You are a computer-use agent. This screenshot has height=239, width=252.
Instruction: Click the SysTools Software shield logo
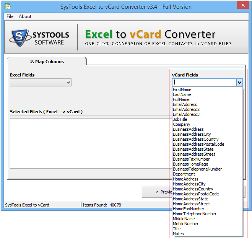tap(20, 38)
